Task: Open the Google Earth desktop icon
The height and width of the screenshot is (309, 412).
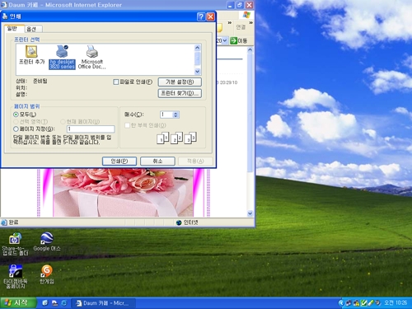Action: (47, 241)
